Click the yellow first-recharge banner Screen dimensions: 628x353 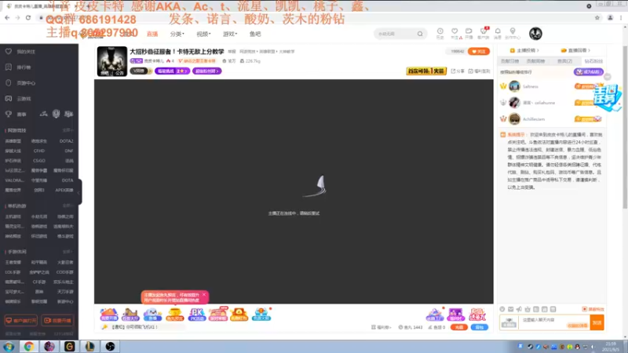[x=426, y=71]
